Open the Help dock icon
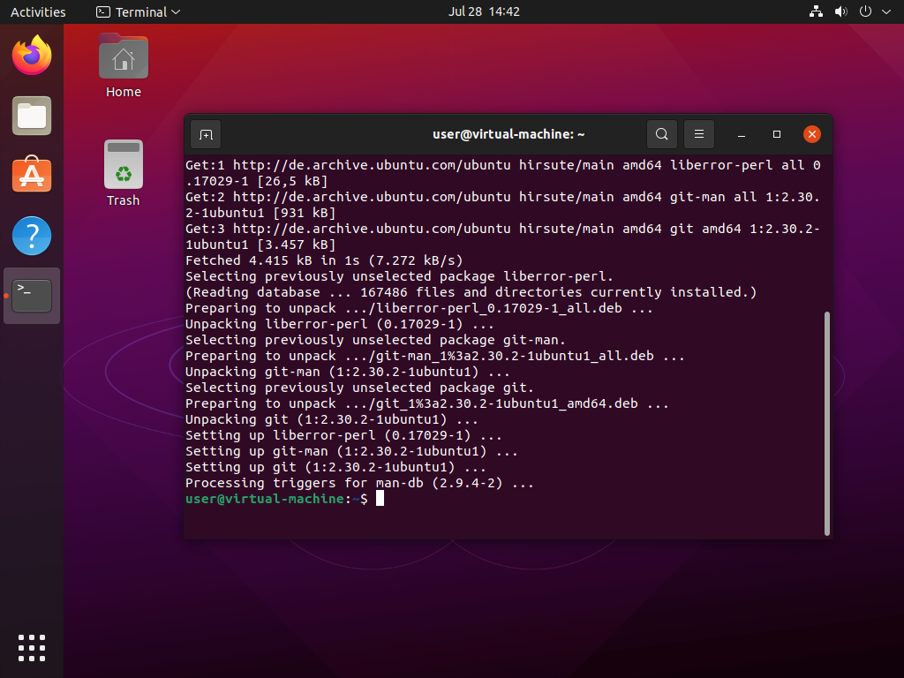Image resolution: width=904 pixels, height=678 pixels. (32, 236)
